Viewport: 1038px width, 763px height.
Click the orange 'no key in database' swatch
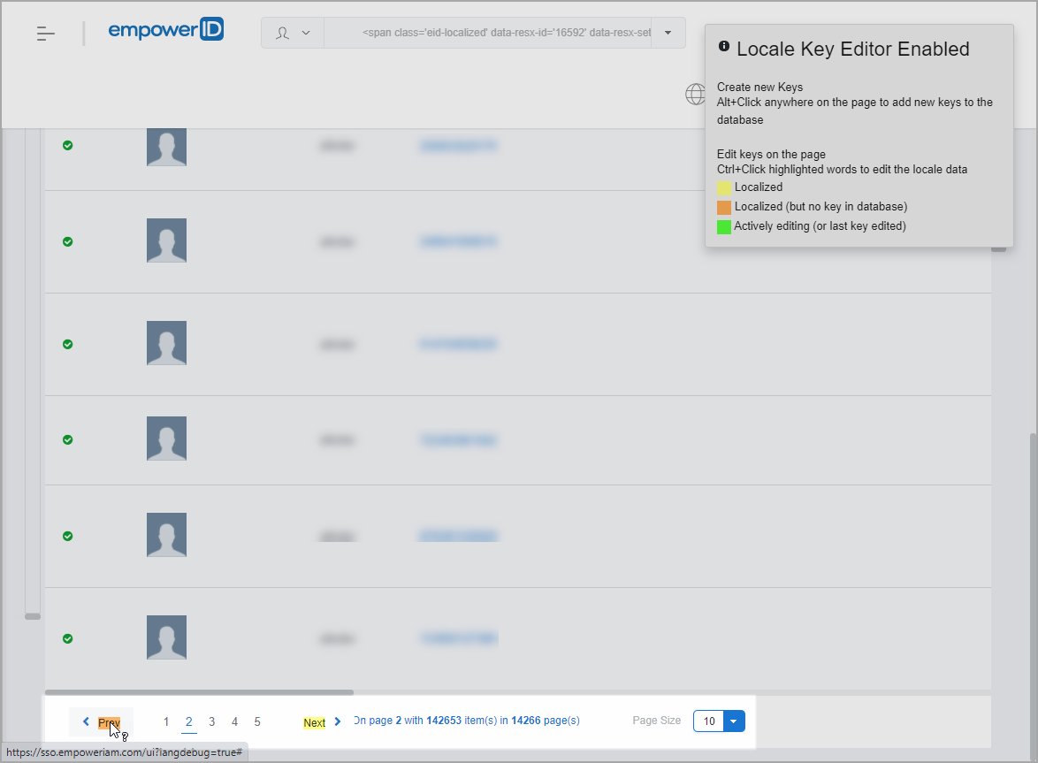tap(724, 207)
